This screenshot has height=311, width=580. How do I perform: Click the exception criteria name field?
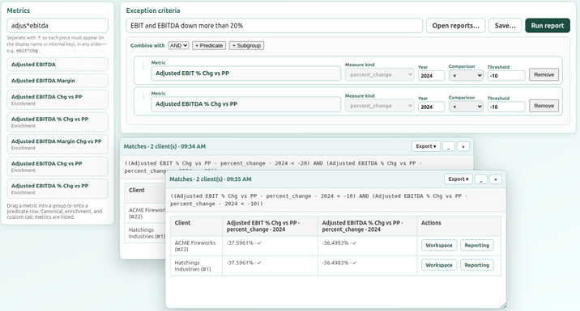coord(275,26)
